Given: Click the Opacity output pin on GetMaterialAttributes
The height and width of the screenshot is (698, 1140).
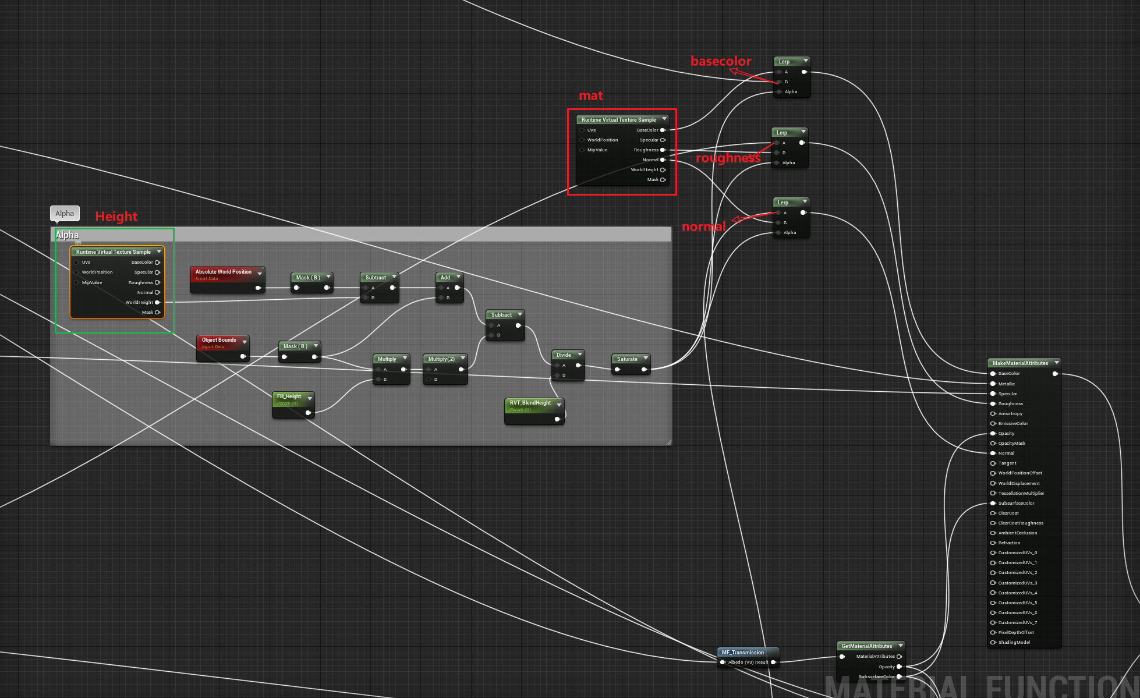Looking at the screenshot, I should 900,666.
